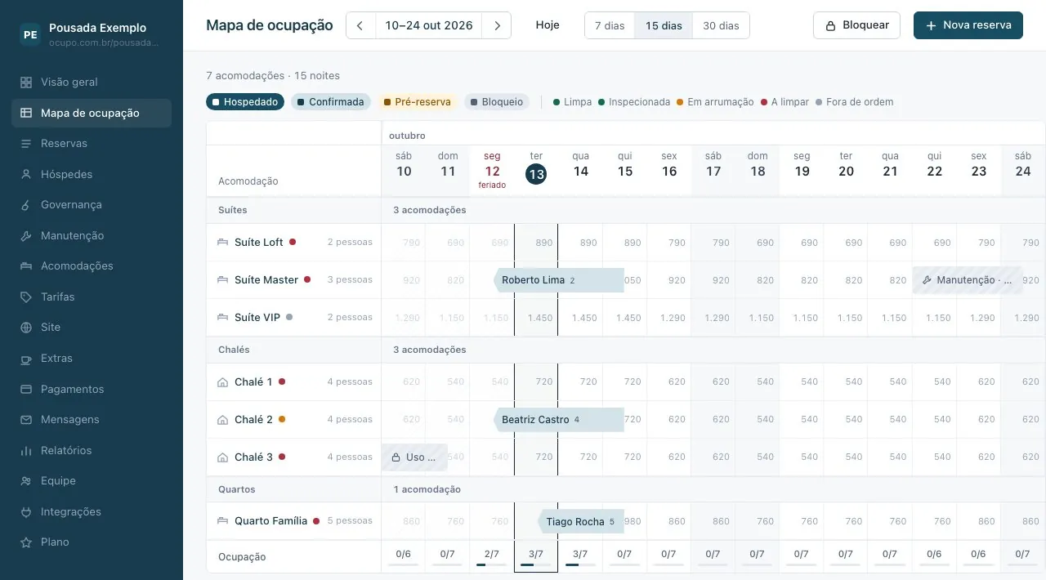Image resolution: width=1046 pixels, height=580 pixels.
Task: Click the Hoje button
Action: [x=548, y=25]
